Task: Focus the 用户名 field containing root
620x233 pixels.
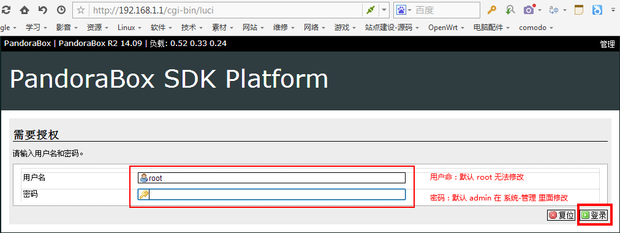Action: 271,178
